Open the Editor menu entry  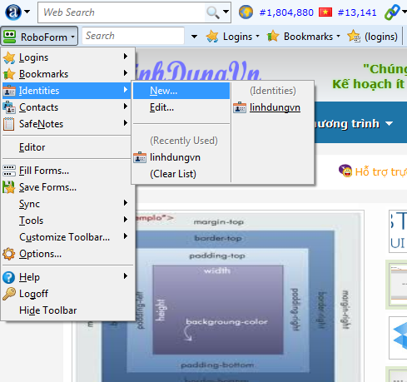pos(67,147)
